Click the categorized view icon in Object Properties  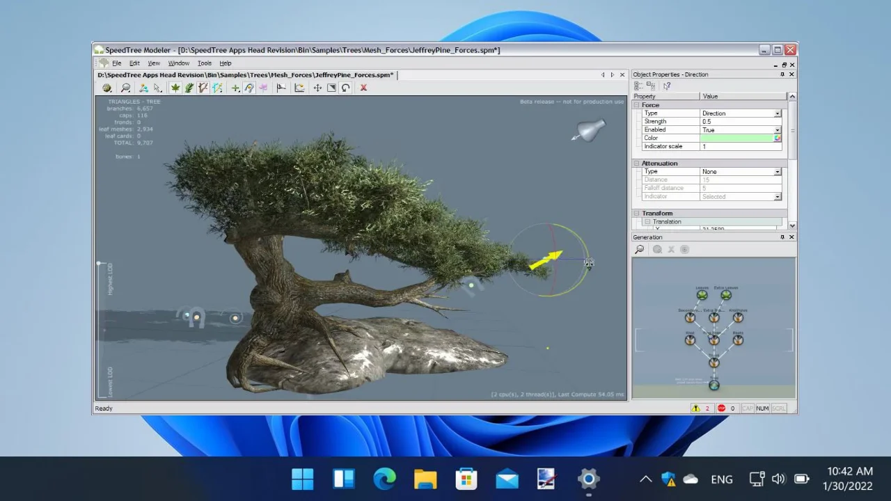[x=638, y=86]
